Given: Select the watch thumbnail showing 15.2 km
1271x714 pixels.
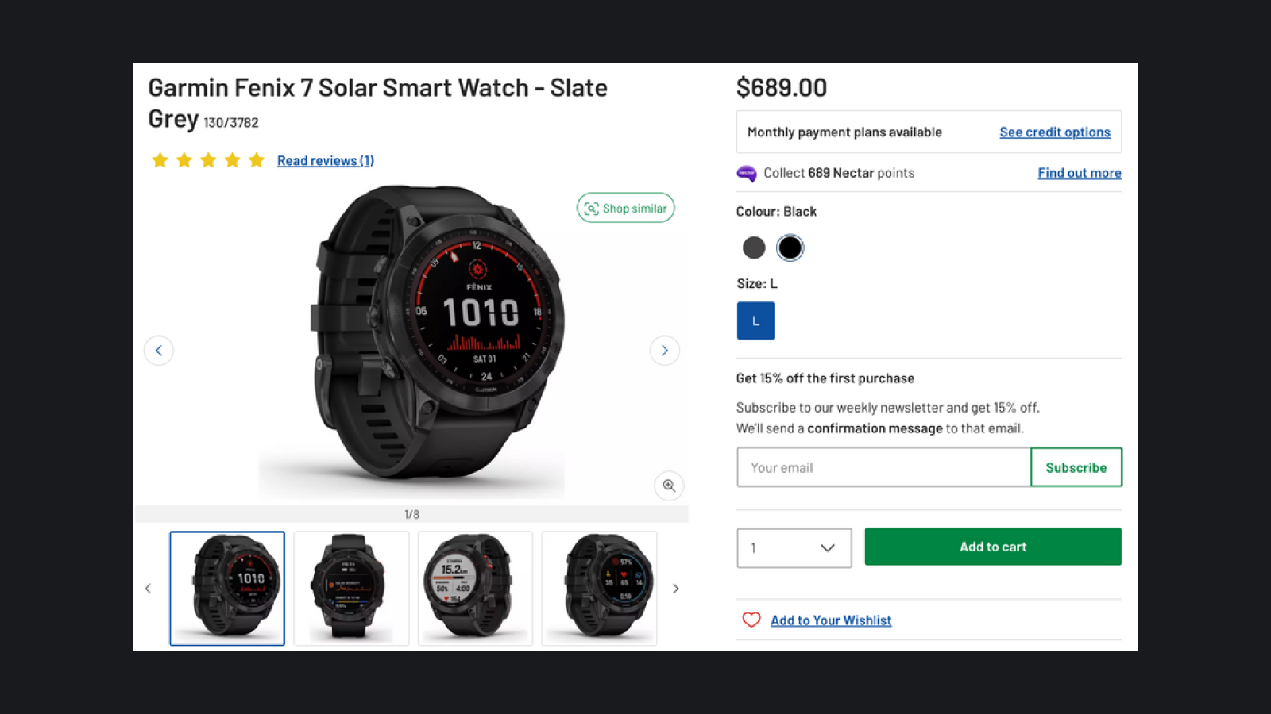Looking at the screenshot, I should (x=475, y=588).
